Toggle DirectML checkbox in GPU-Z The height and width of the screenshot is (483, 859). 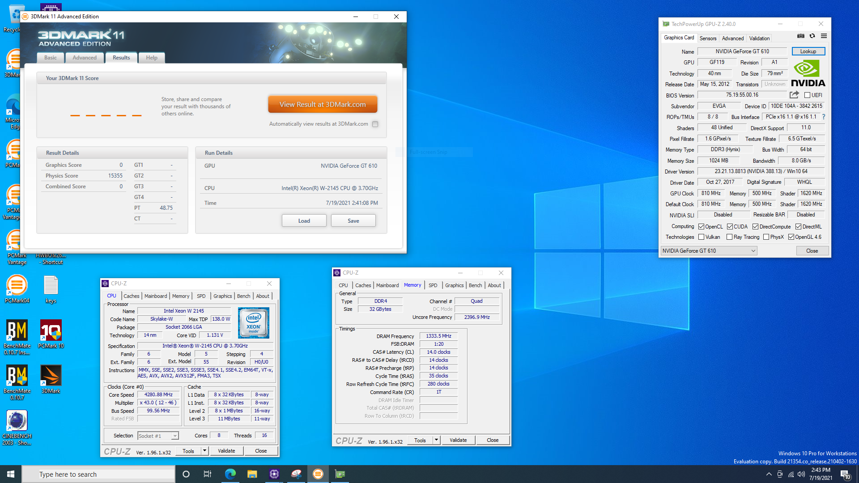click(798, 227)
